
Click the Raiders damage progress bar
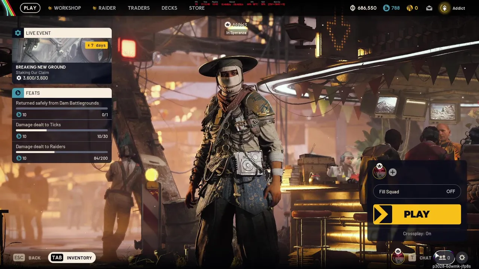tap(62, 152)
